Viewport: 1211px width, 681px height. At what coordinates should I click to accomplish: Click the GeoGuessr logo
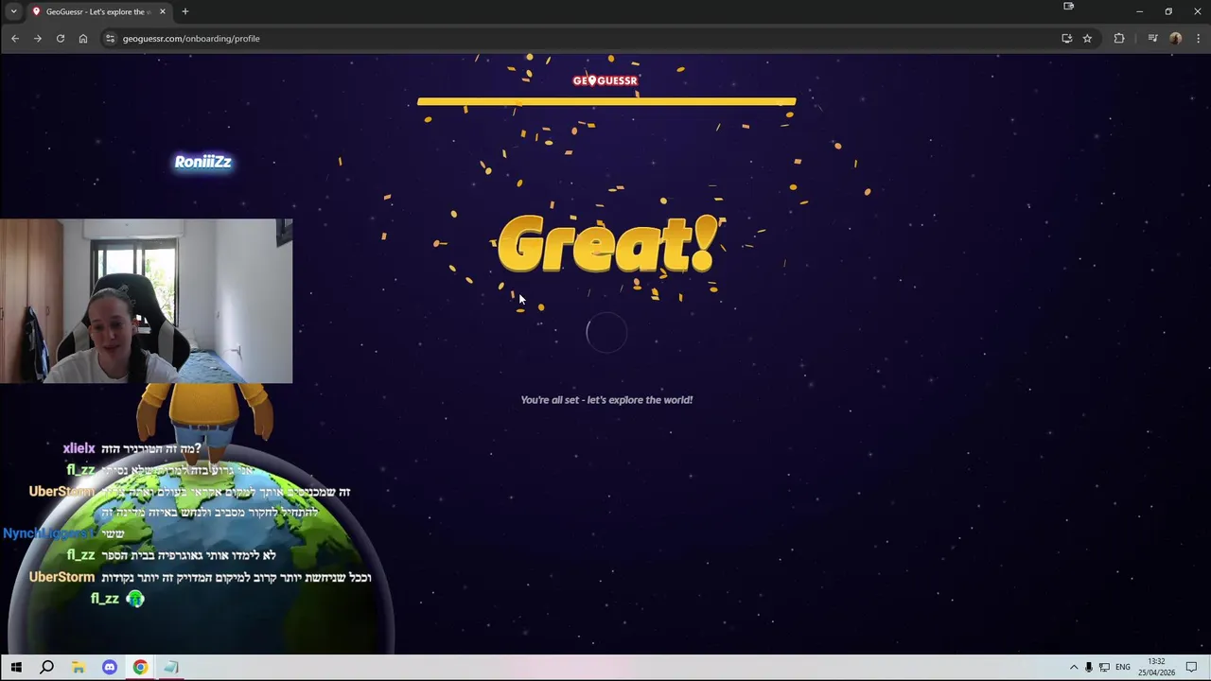pyautogui.click(x=605, y=80)
